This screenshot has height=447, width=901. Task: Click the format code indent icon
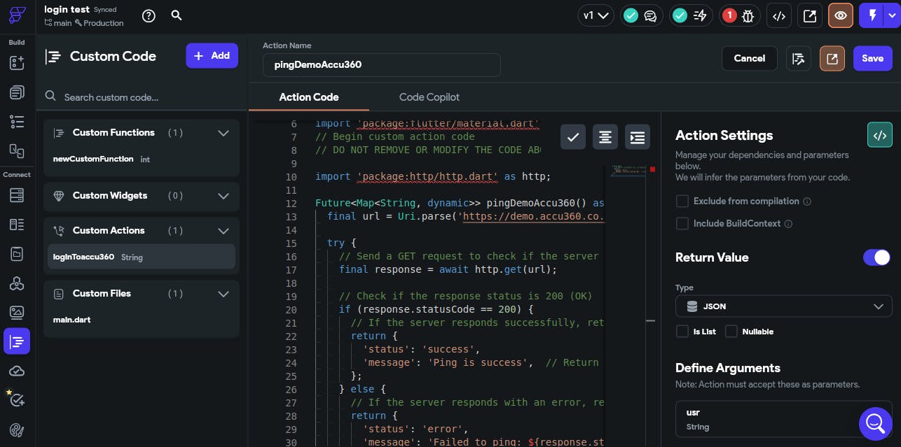tap(638, 138)
